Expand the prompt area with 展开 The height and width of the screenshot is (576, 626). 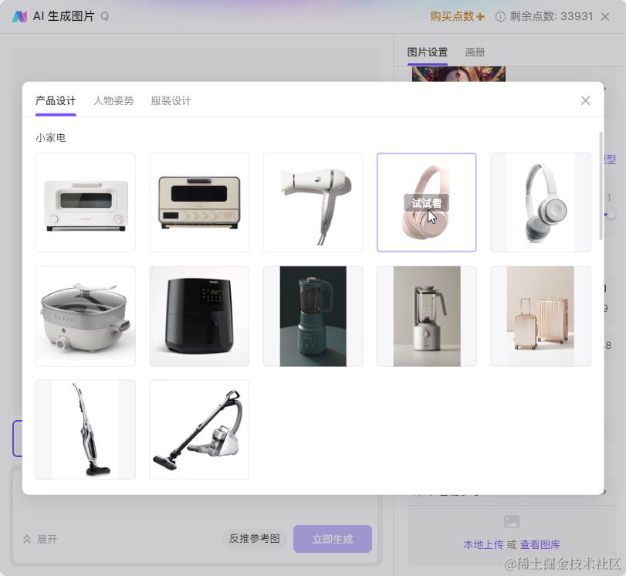click(40, 539)
